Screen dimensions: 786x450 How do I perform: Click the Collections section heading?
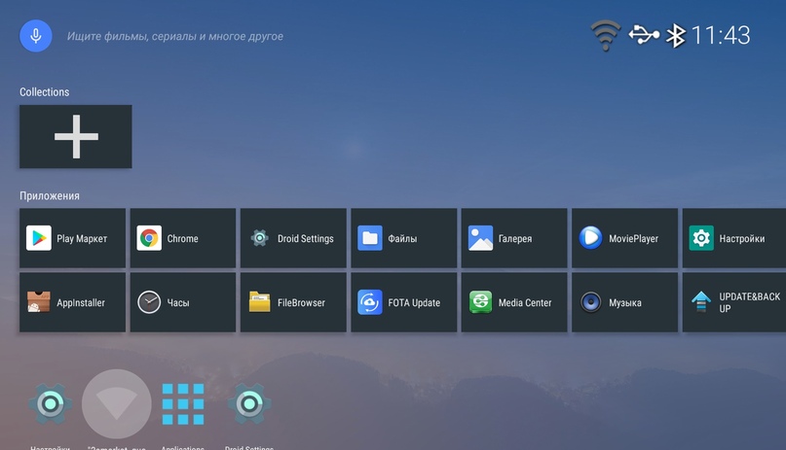tap(44, 92)
